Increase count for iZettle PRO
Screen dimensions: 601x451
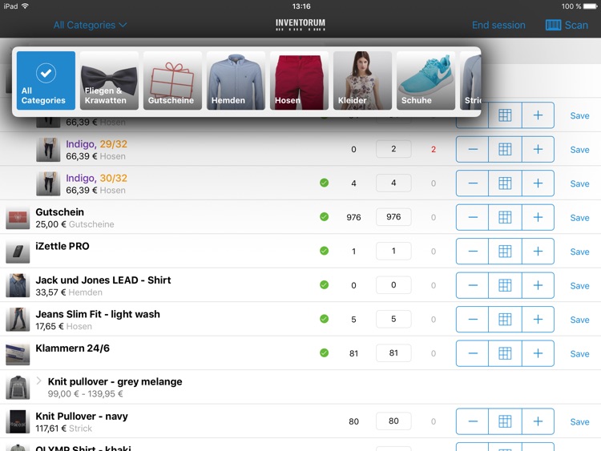(538, 252)
